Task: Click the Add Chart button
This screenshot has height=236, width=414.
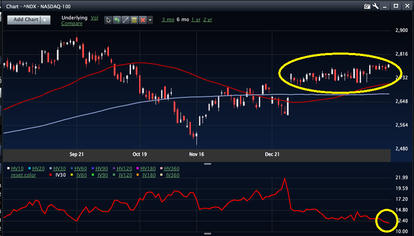Action: [x=25, y=20]
